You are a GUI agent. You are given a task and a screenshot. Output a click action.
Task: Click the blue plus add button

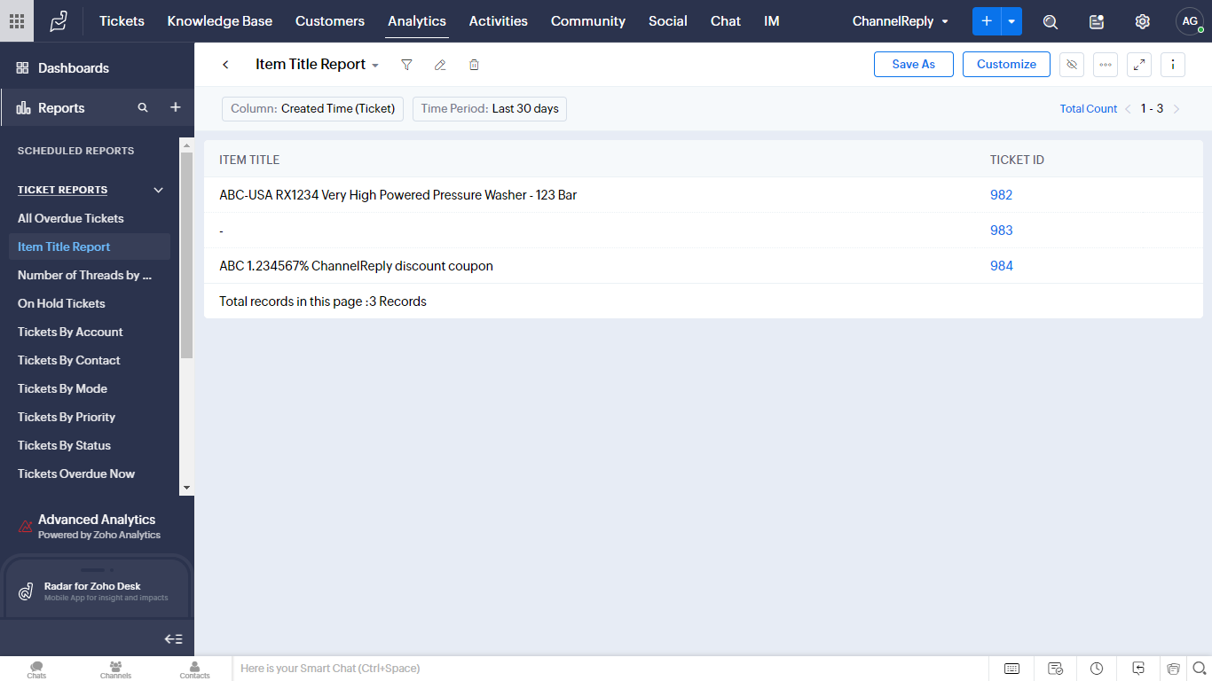(x=987, y=21)
